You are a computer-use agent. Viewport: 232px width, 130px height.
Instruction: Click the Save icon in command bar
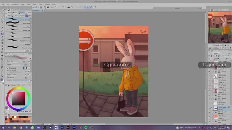click(x=51, y=7)
